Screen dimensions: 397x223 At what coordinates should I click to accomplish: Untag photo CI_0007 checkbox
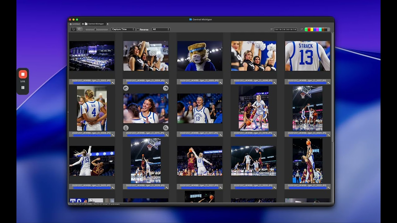click(x=328, y=83)
